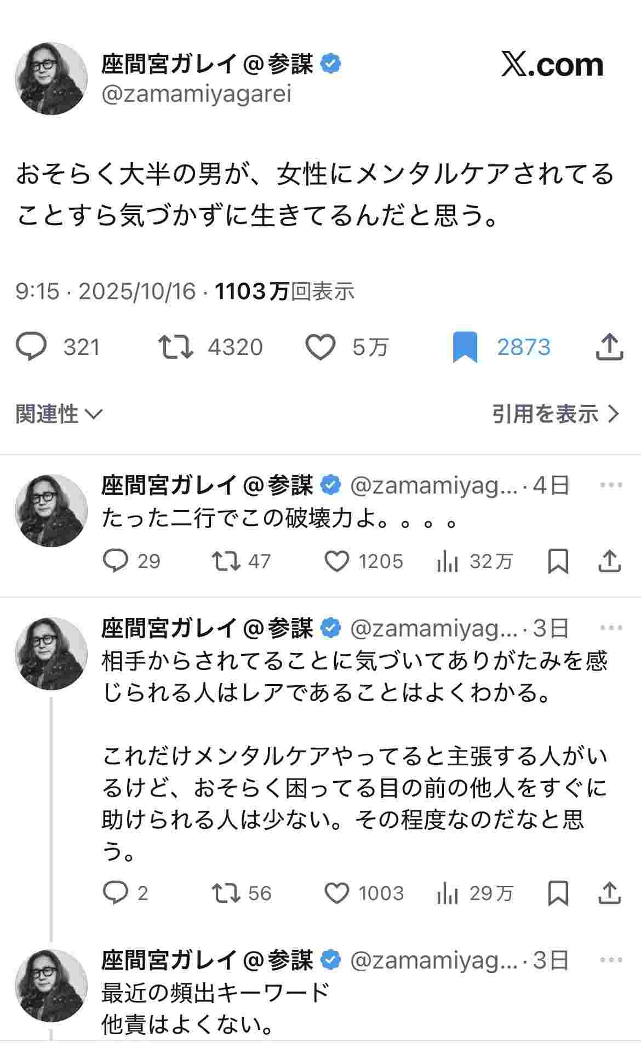Toggle the blue bookmark on main post

pyautogui.click(x=465, y=347)
